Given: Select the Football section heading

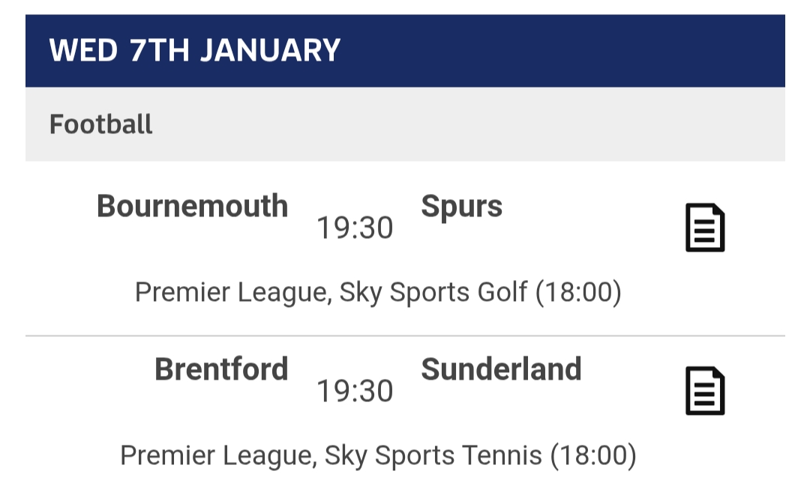Looking at the screenshot, I should [101, 124].
